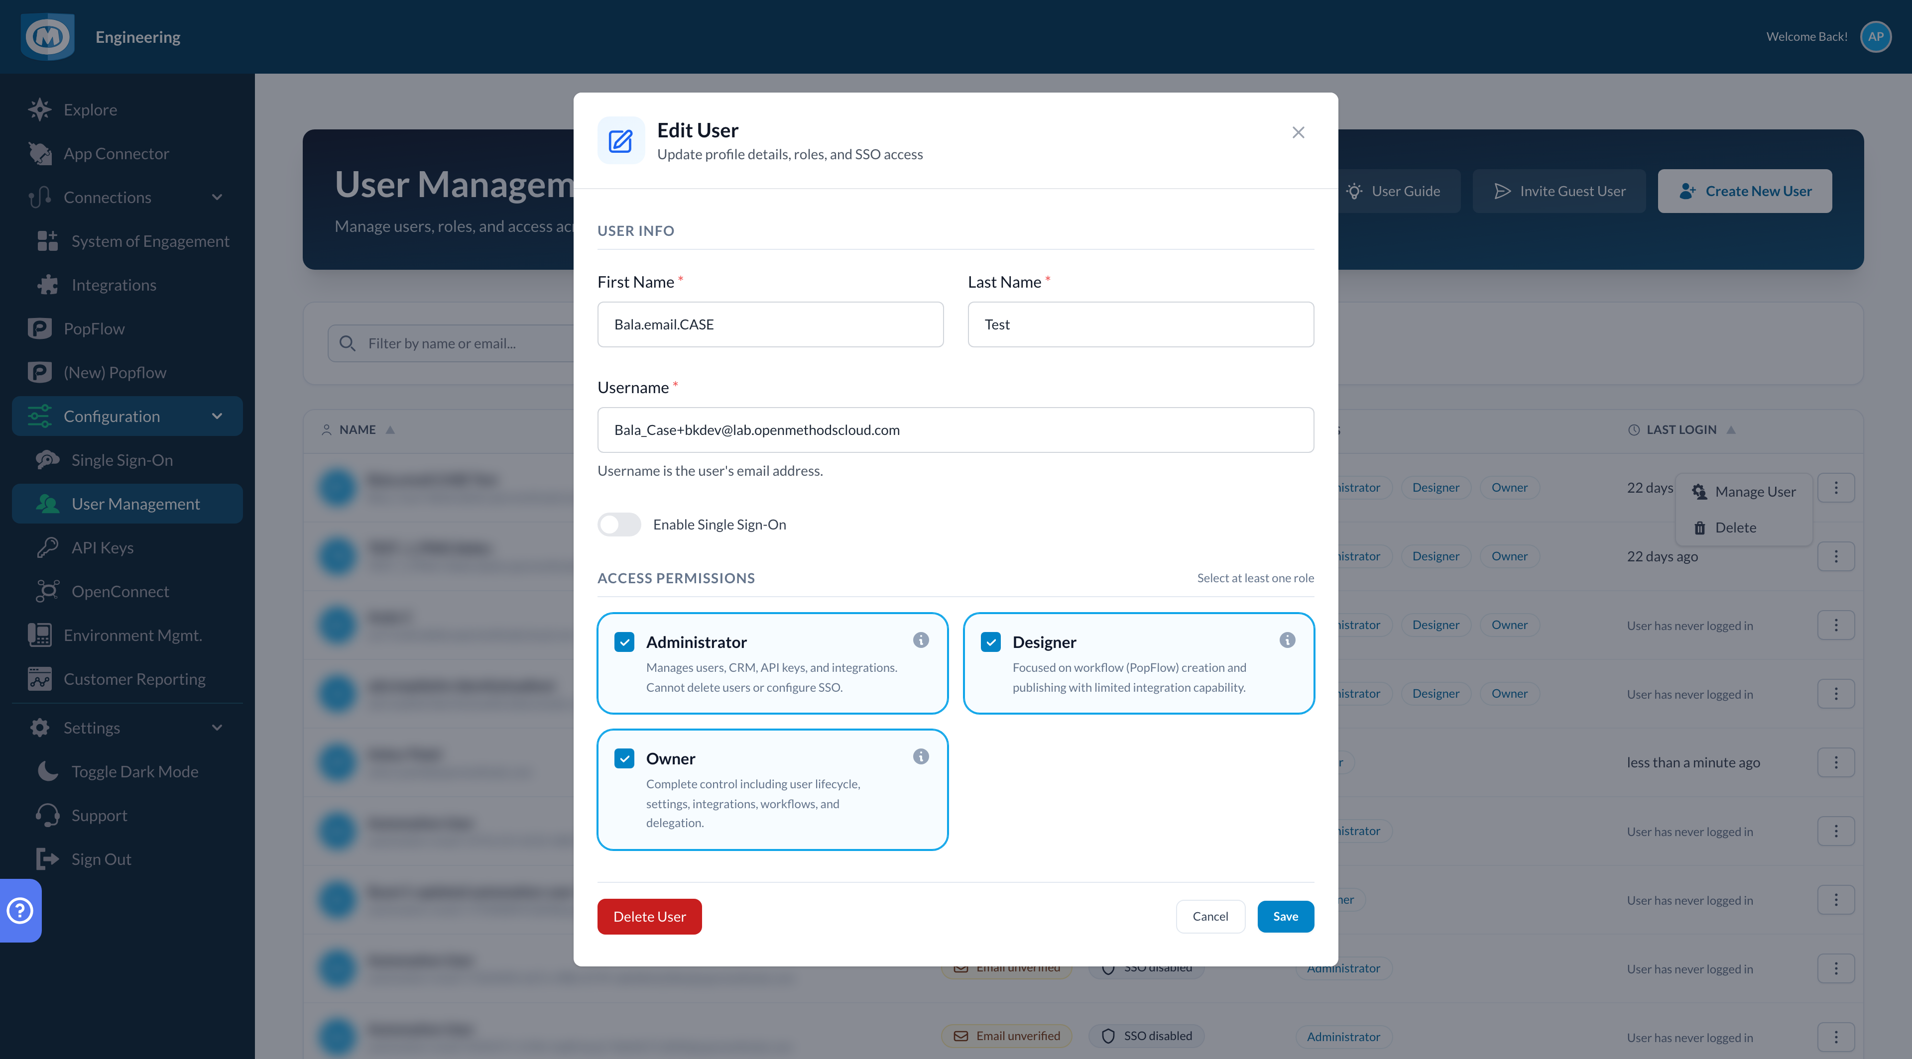Click Sign Out in the sidebar

127,859
